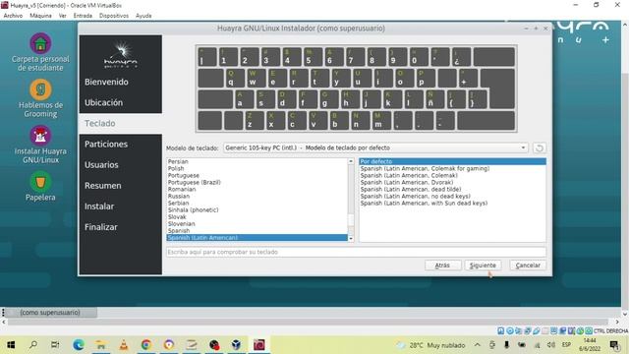This screenshot has height=354, width=629.
Task: Open Entrada menu in VirtualBox
Action: [83, 16]
